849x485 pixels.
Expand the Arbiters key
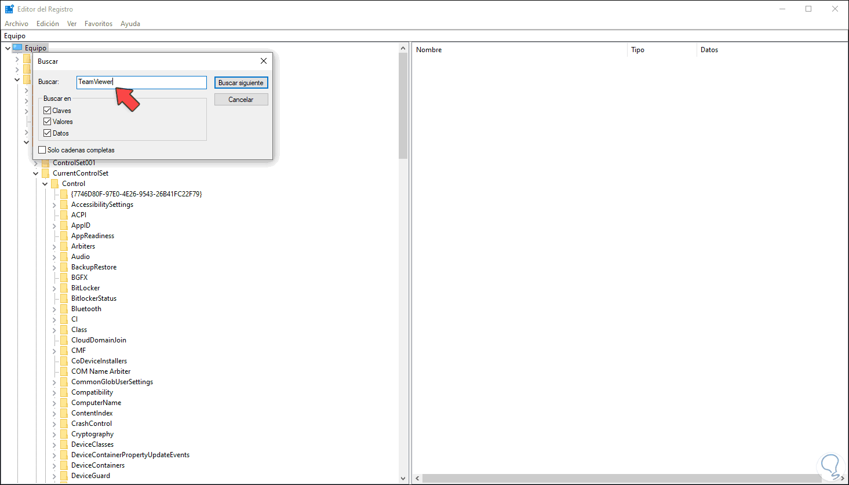click(x=54, y=246)
